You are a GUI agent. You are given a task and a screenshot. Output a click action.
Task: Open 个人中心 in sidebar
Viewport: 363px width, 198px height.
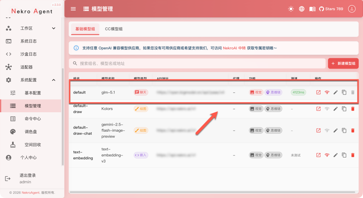click(x=31, y=157)
